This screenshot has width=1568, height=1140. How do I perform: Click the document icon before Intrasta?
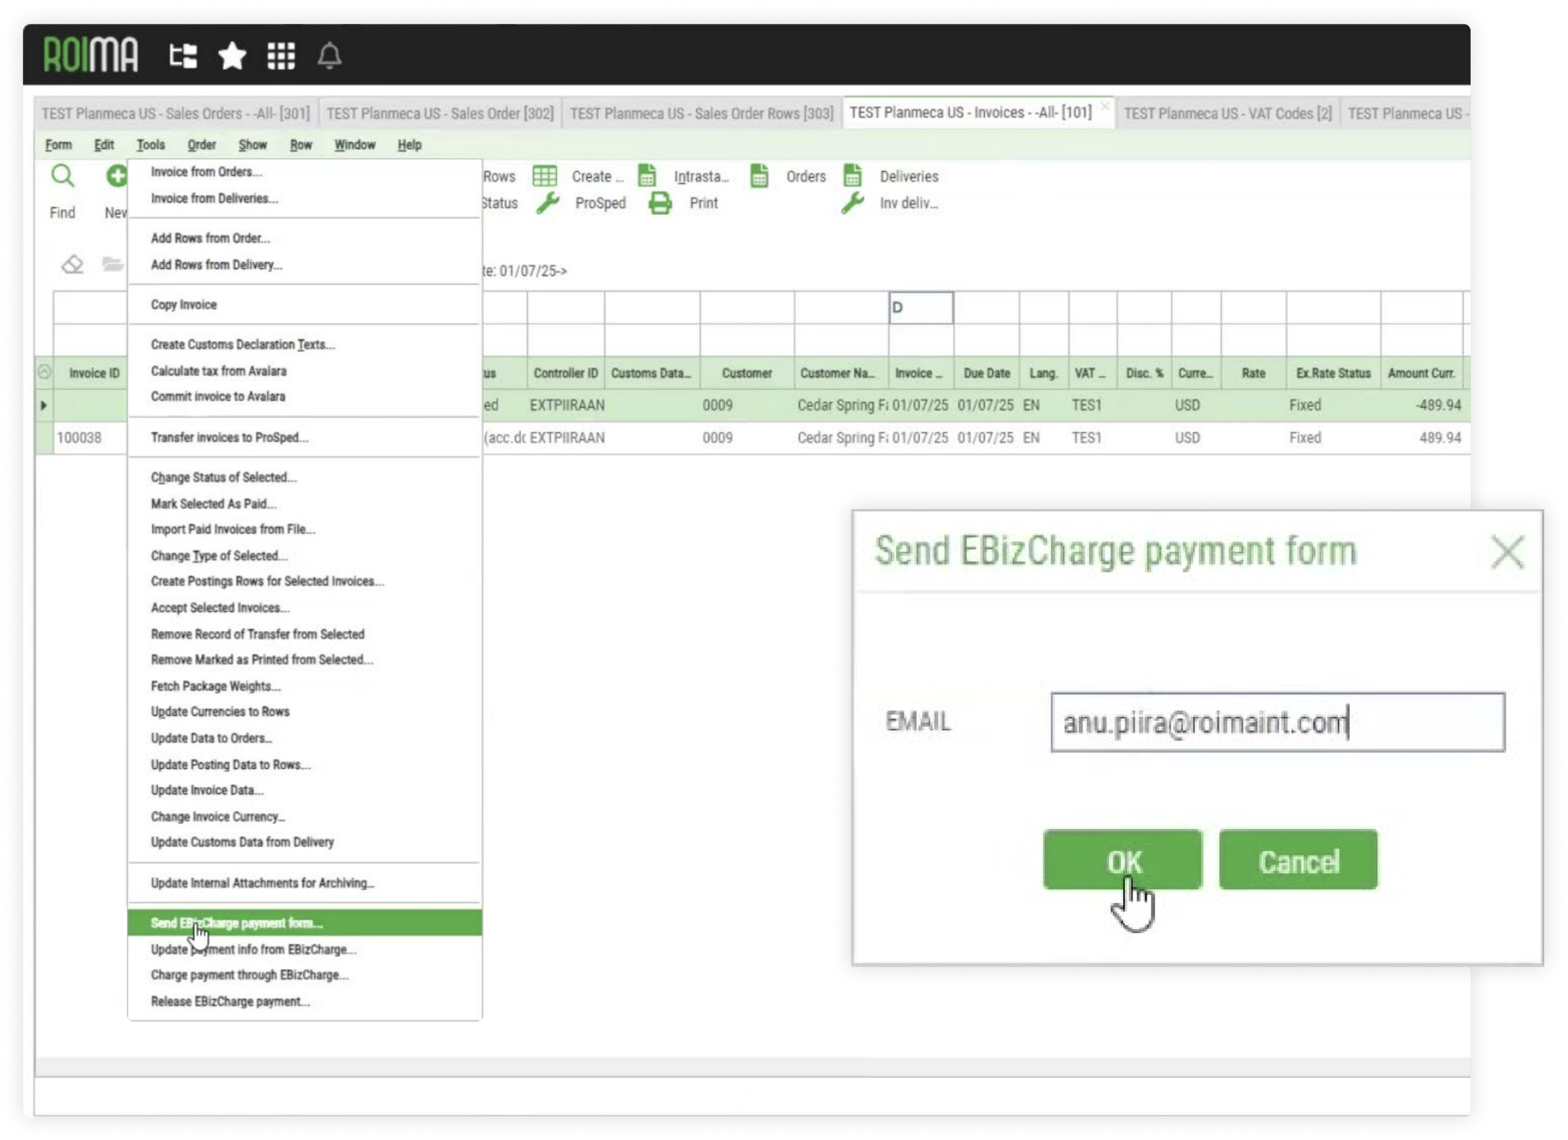[647, 175]
